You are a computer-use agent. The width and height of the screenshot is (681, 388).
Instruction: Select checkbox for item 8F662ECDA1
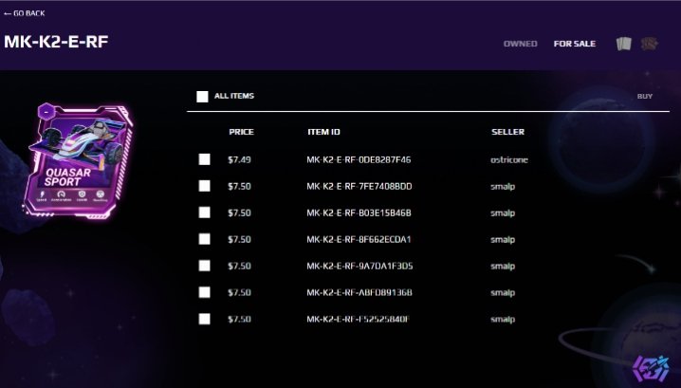pyautogui.click(x=205, y=239)
